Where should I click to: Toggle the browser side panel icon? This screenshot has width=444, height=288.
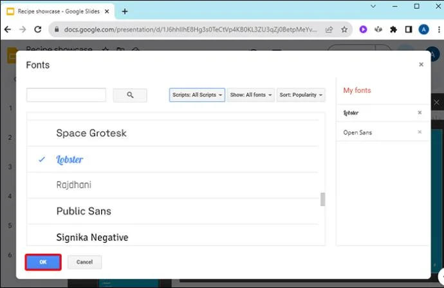click(409, 30)
